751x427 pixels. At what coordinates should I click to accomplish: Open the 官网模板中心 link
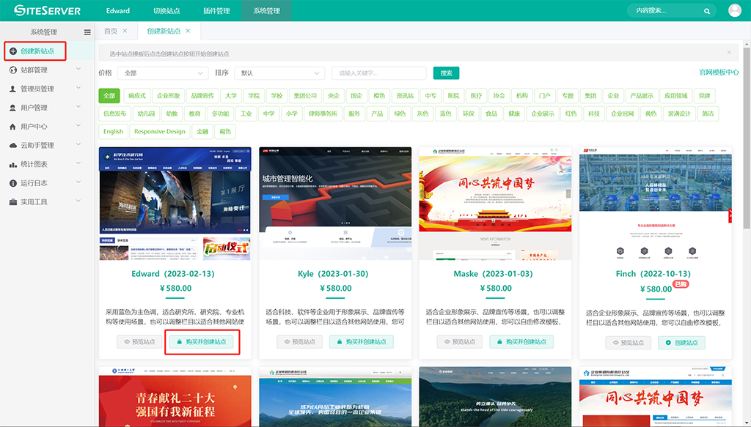coord(718,73)
